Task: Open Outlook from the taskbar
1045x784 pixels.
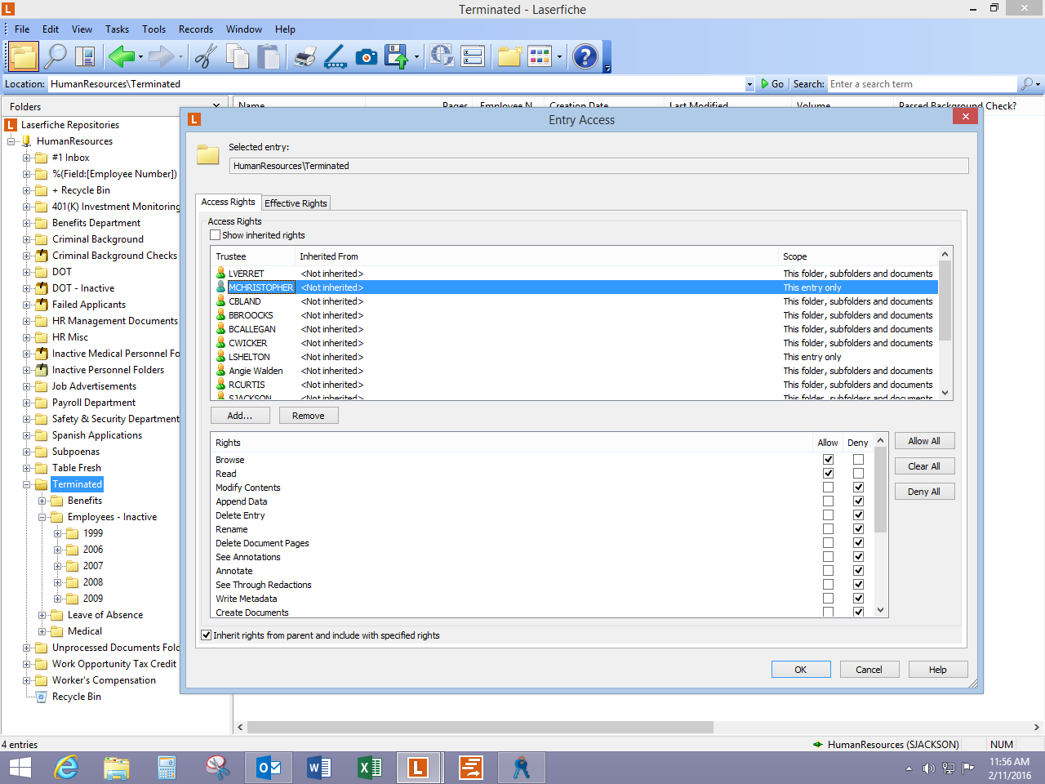Action: (269, 768)
